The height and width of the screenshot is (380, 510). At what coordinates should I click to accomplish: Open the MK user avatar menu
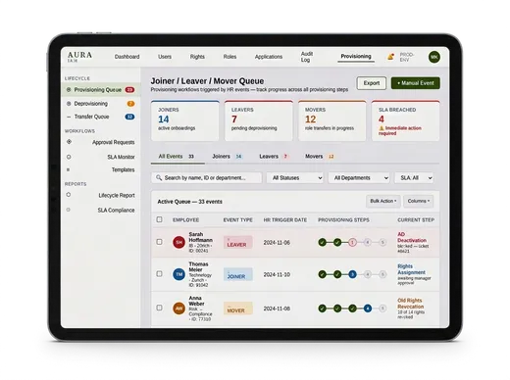pos(434,57)
